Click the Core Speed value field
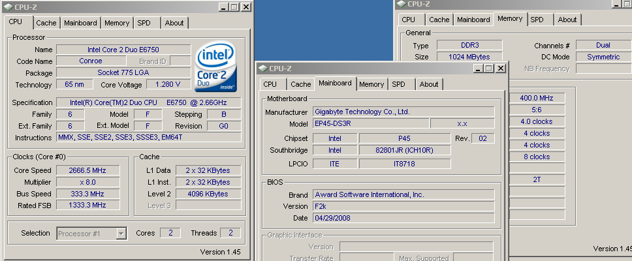Screen dimensions: 632x261 [x=88, y=170]
